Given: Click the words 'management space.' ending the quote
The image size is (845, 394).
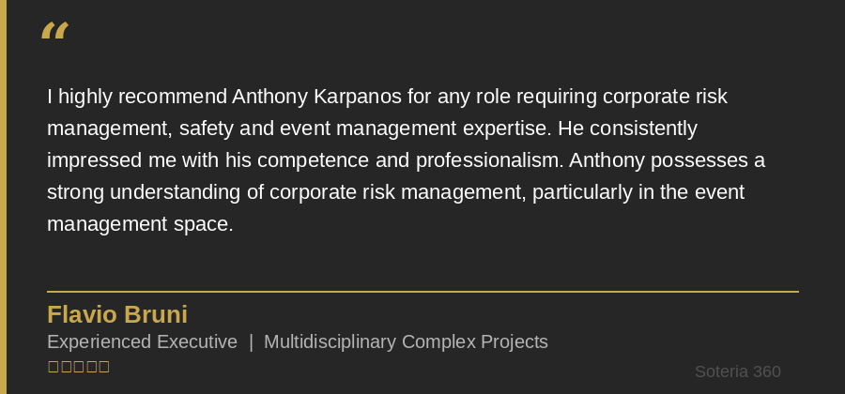Looking at the screenshot, I should click(x=140, y=224).
